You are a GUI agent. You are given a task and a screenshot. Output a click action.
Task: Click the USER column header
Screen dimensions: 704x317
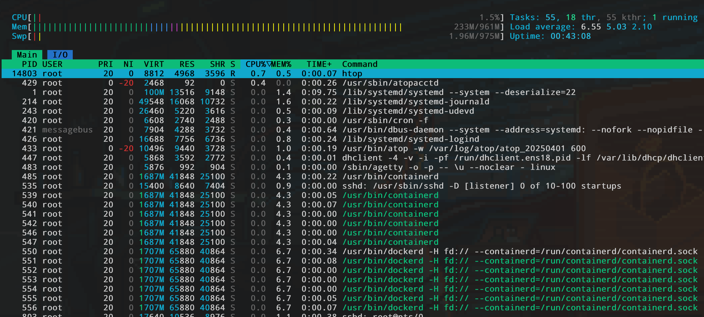click(52, 64)
